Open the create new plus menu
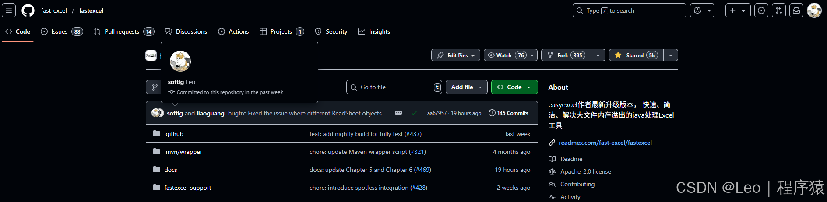Image resolution: width=827 pixels, height=202 pixels. pyautogui.click(x=738, y=10)
